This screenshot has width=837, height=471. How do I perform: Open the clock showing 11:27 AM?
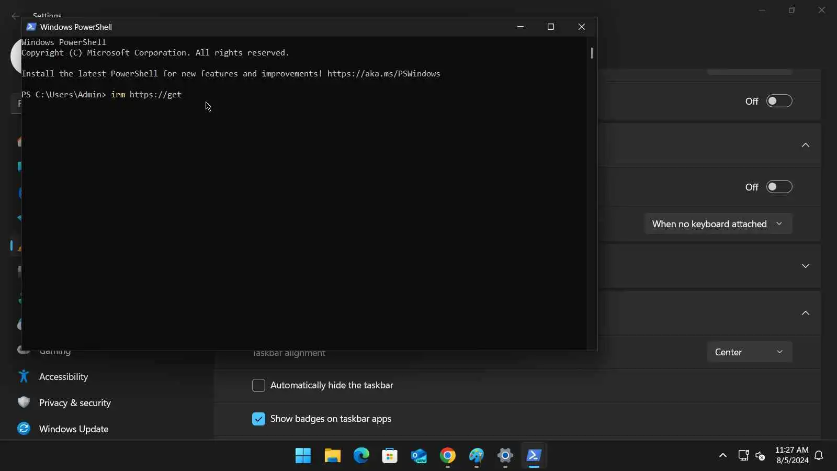(x=792, y=455)
